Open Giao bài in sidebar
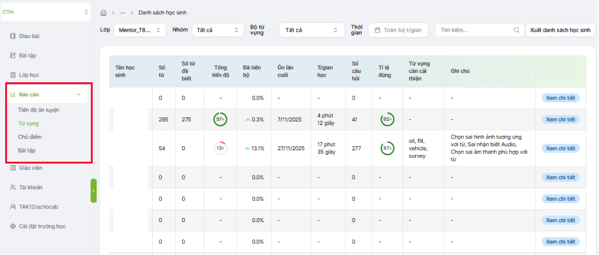Image resolution: width=599 pixels, height=255 pixels. coord(29,36)
